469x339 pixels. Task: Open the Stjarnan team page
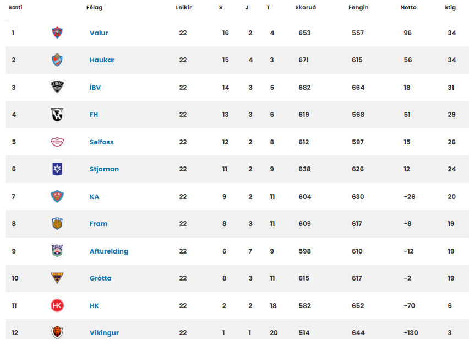click(104, 169)
